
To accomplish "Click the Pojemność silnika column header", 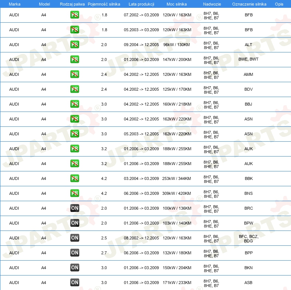I will [x=104, y=4].
